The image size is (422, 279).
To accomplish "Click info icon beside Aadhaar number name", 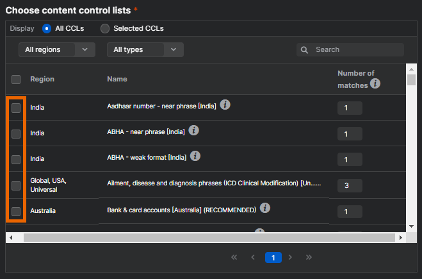I will (x=225, y=105).
